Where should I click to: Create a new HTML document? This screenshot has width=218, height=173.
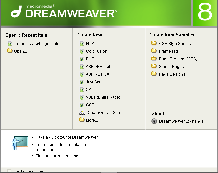pos(91,44)
